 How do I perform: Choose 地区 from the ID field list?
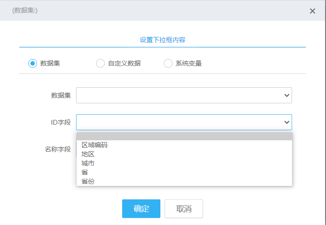(184, 154)
